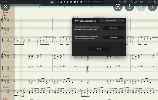Go to the next image with chevron
The image size is (158, 100).
(153, 7)
